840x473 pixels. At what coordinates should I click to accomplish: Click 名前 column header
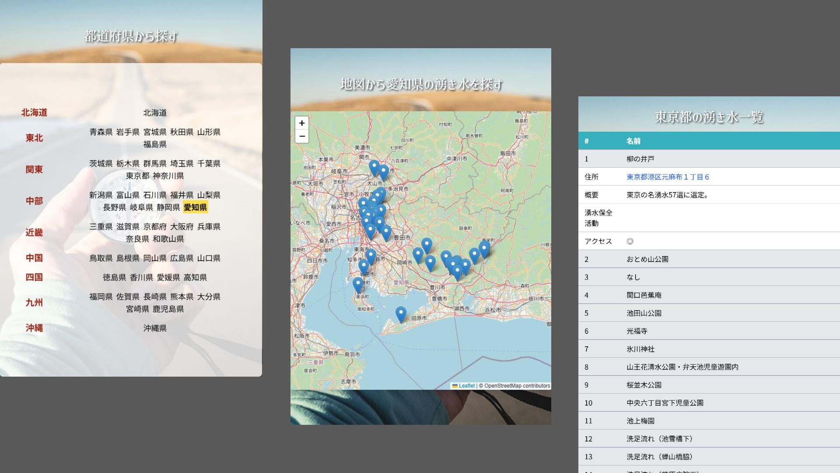point(633,141)
